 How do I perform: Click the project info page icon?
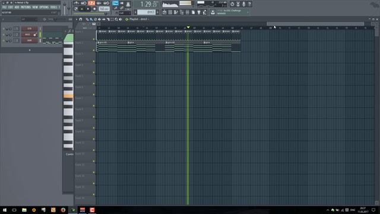click(193, 12)
